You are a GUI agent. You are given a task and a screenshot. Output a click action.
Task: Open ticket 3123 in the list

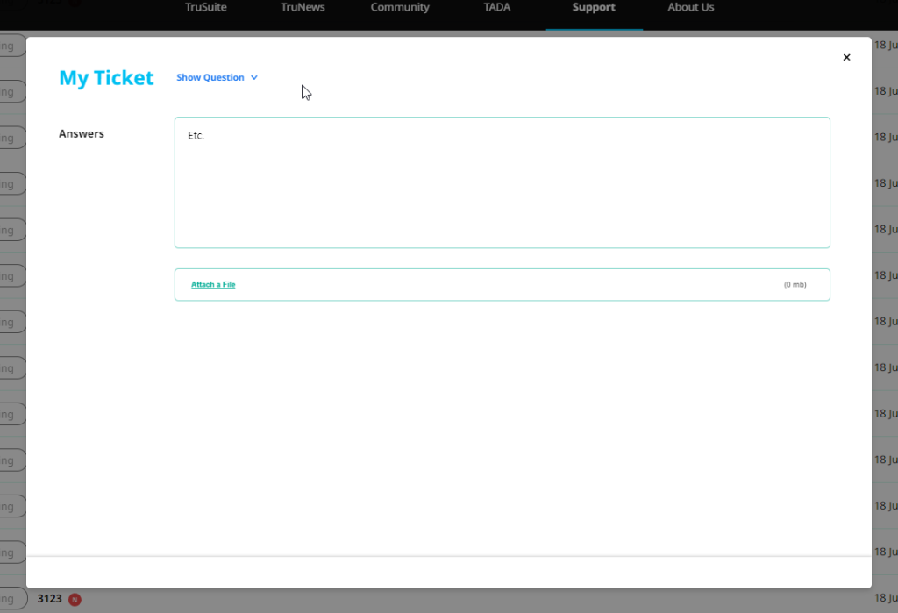tap(49, 599)
